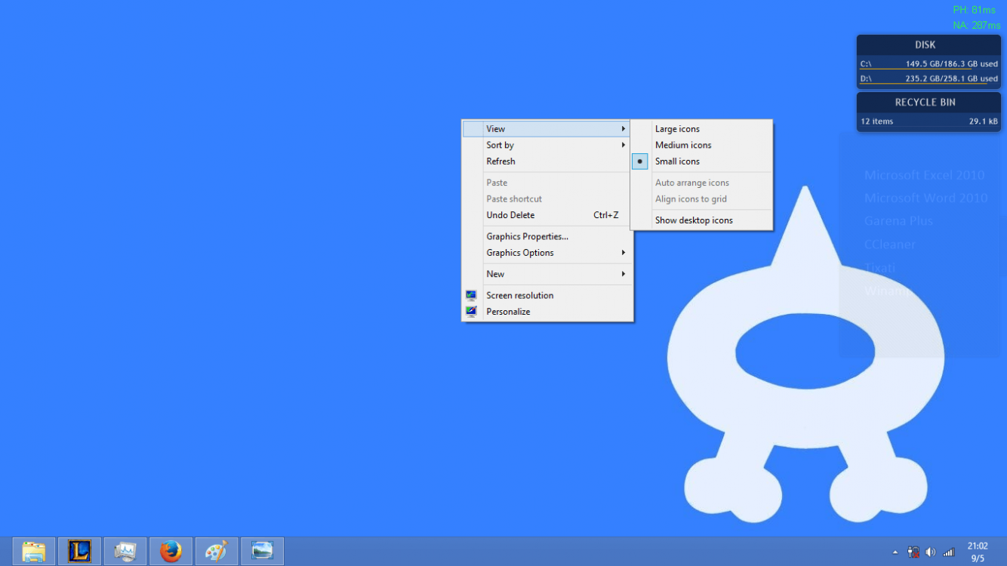The width and height of the screenshot is (1007, 566).
Task: Click the Screen resolution monitor icon
Action: click(471, 295)
